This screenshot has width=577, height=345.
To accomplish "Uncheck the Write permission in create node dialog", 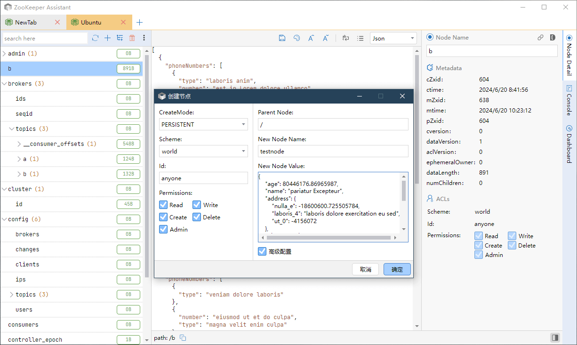I will (197, 205).
